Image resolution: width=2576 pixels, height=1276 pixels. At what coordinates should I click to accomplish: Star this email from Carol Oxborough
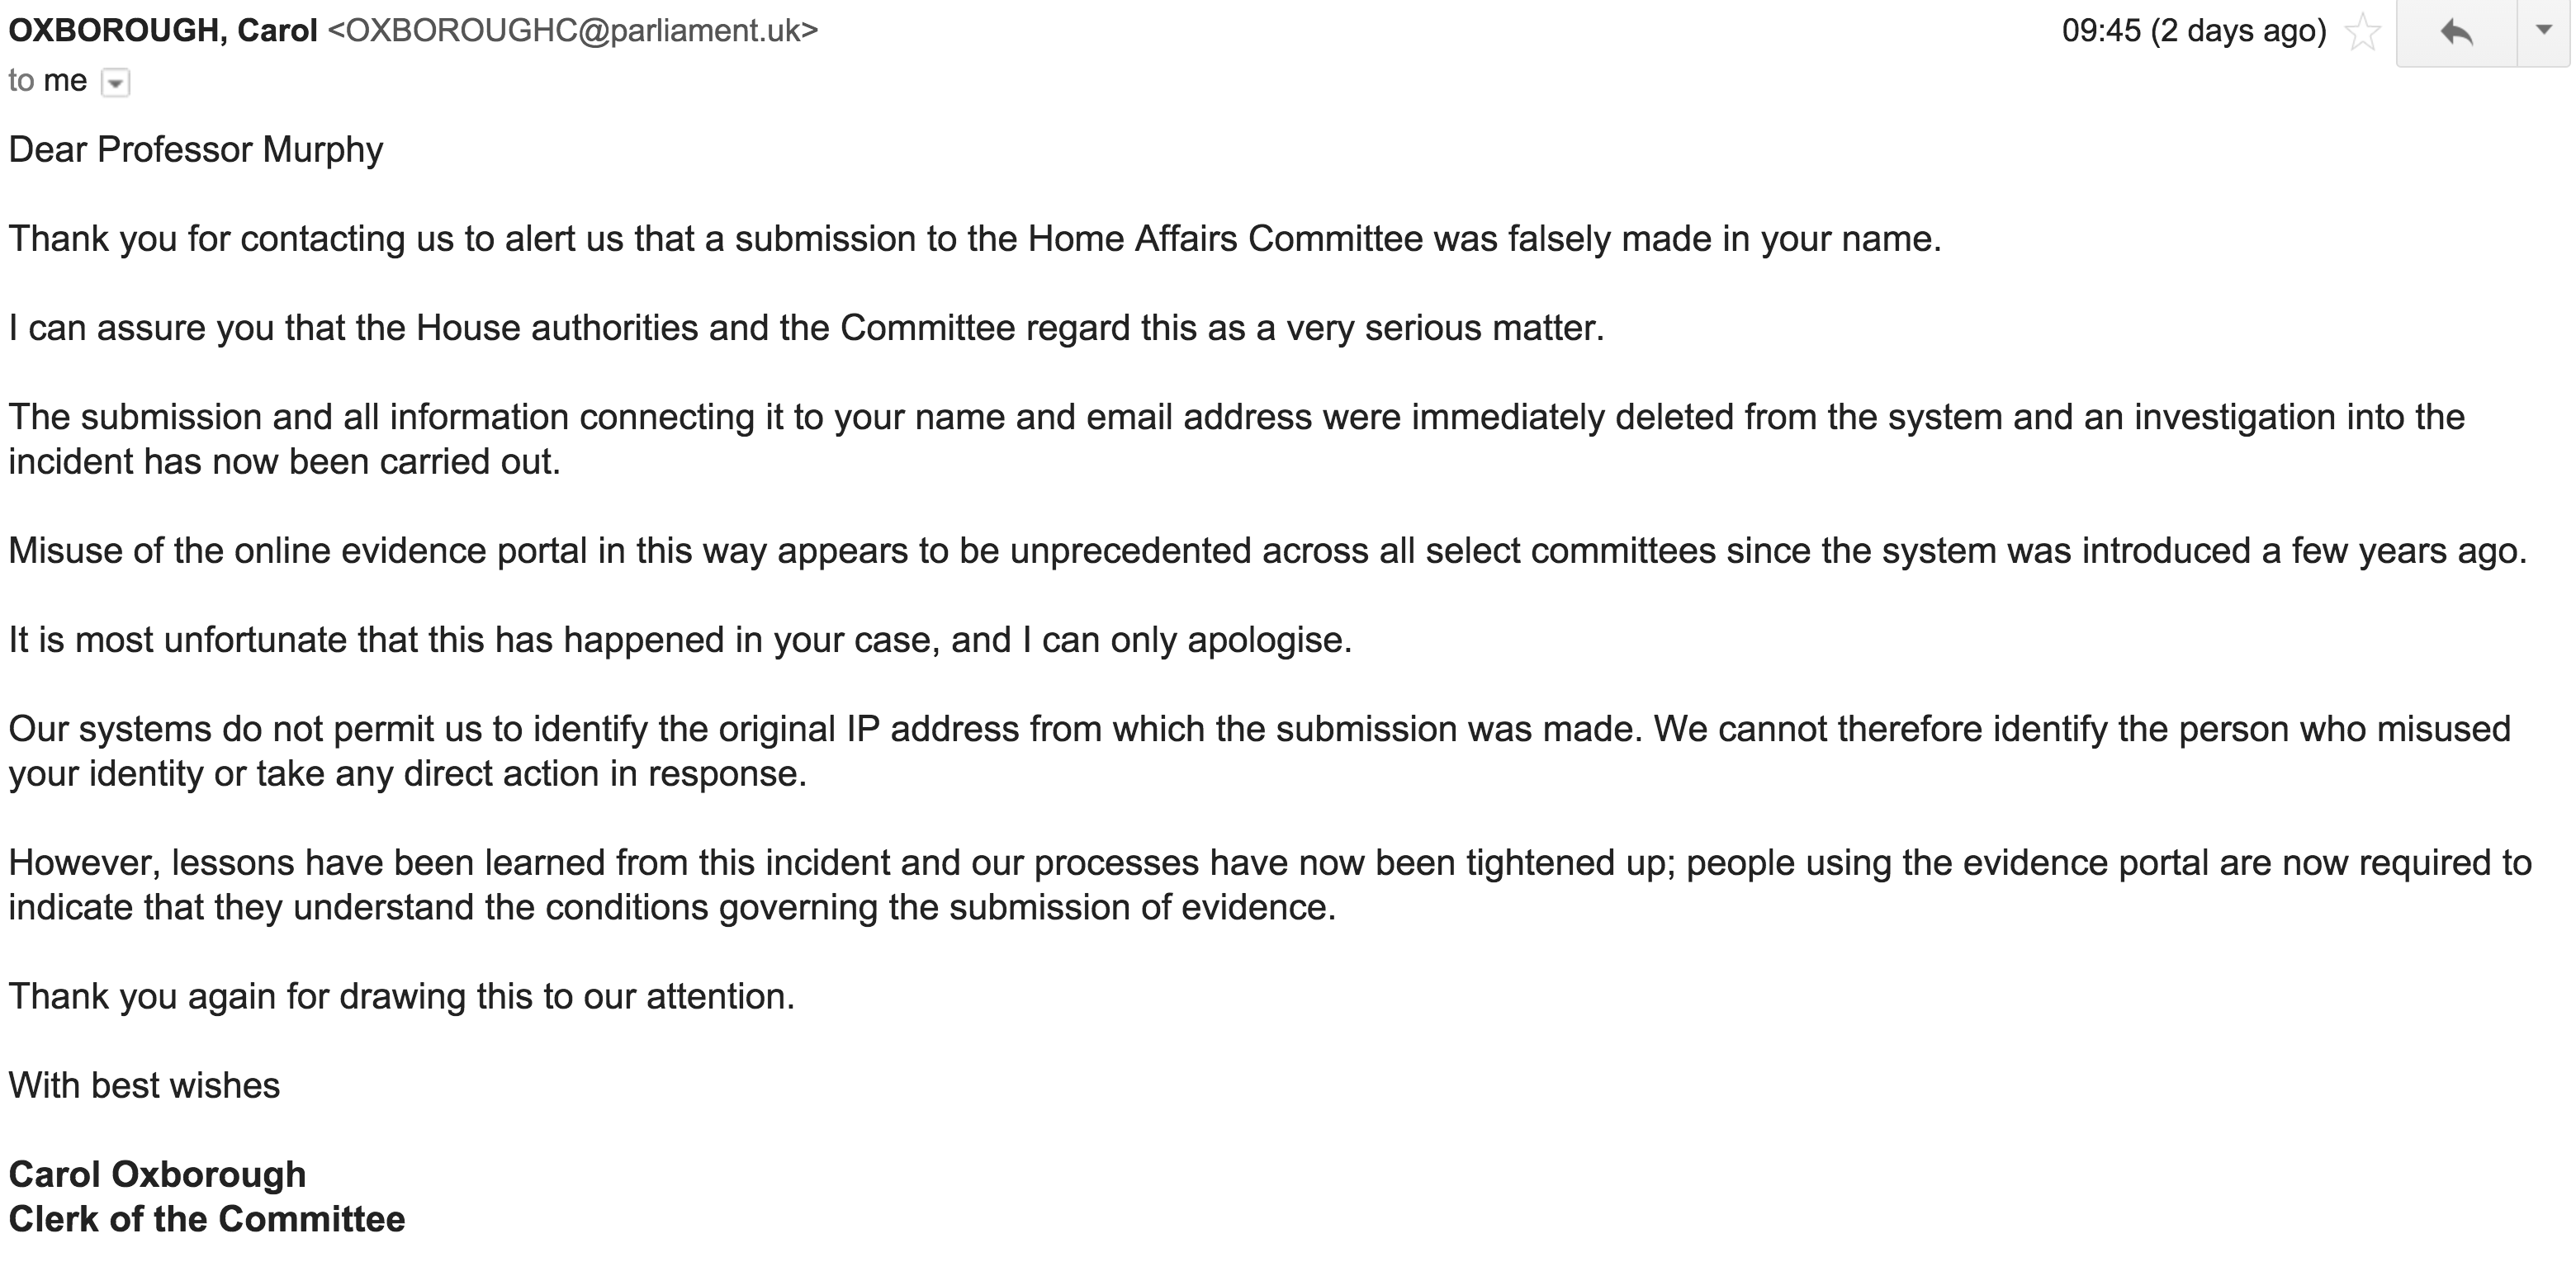point(2363,33)
